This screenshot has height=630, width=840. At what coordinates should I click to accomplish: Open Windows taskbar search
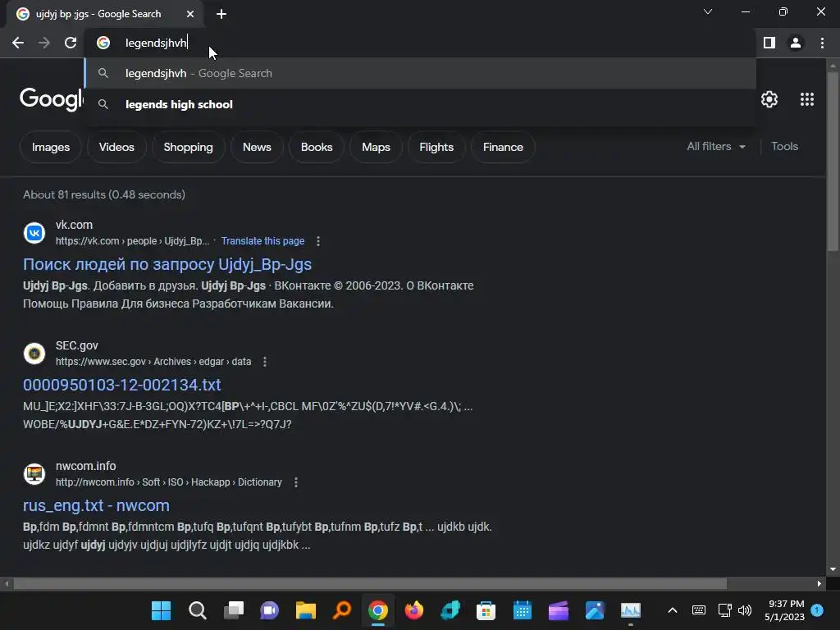(x=197, y=610)
